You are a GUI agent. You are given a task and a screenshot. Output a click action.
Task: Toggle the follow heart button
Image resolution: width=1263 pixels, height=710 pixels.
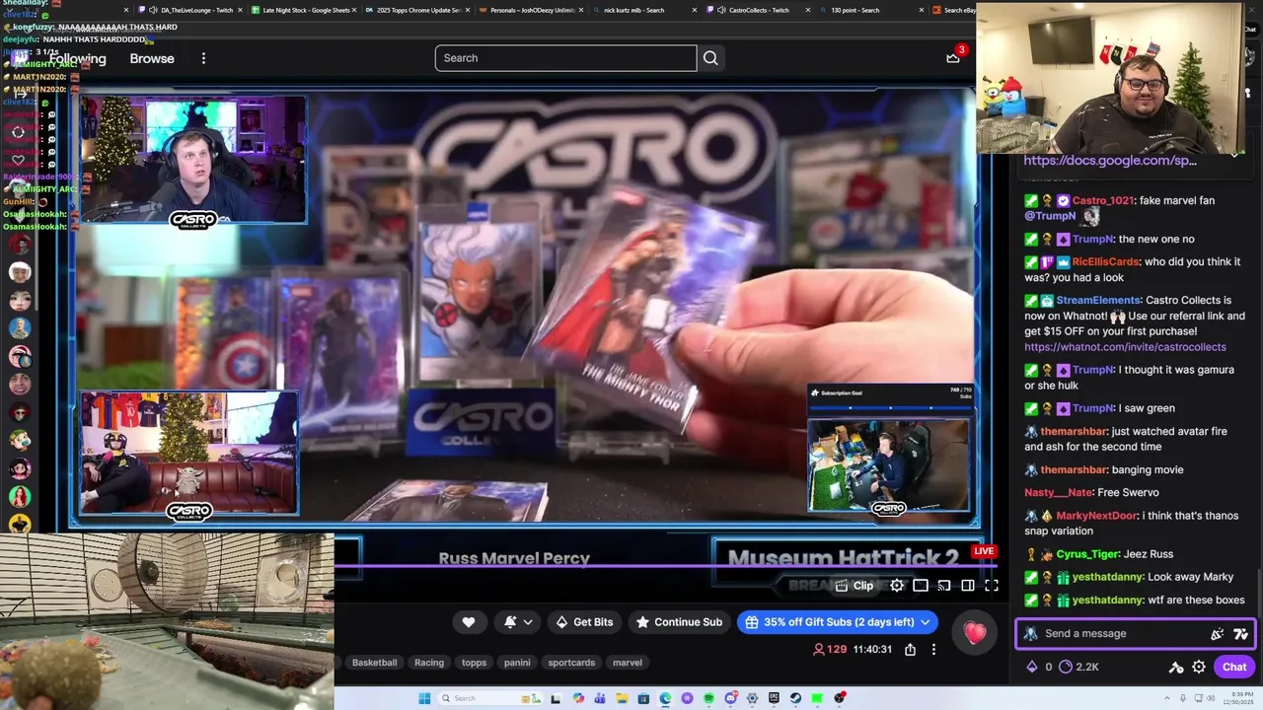[x=469, y=622]
